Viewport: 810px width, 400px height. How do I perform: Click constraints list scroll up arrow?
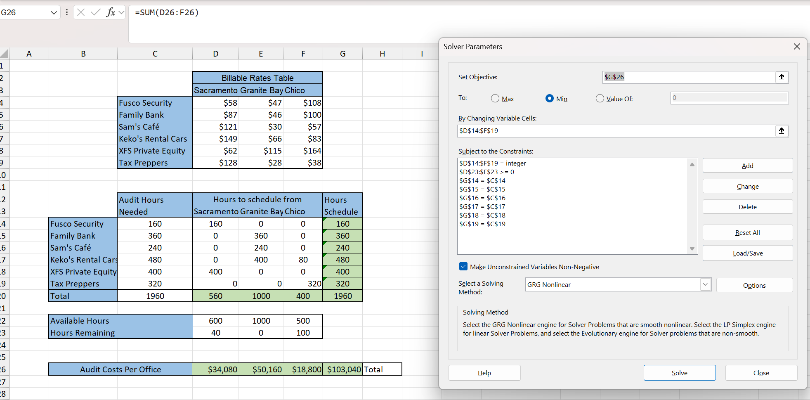tap(692, 164)
